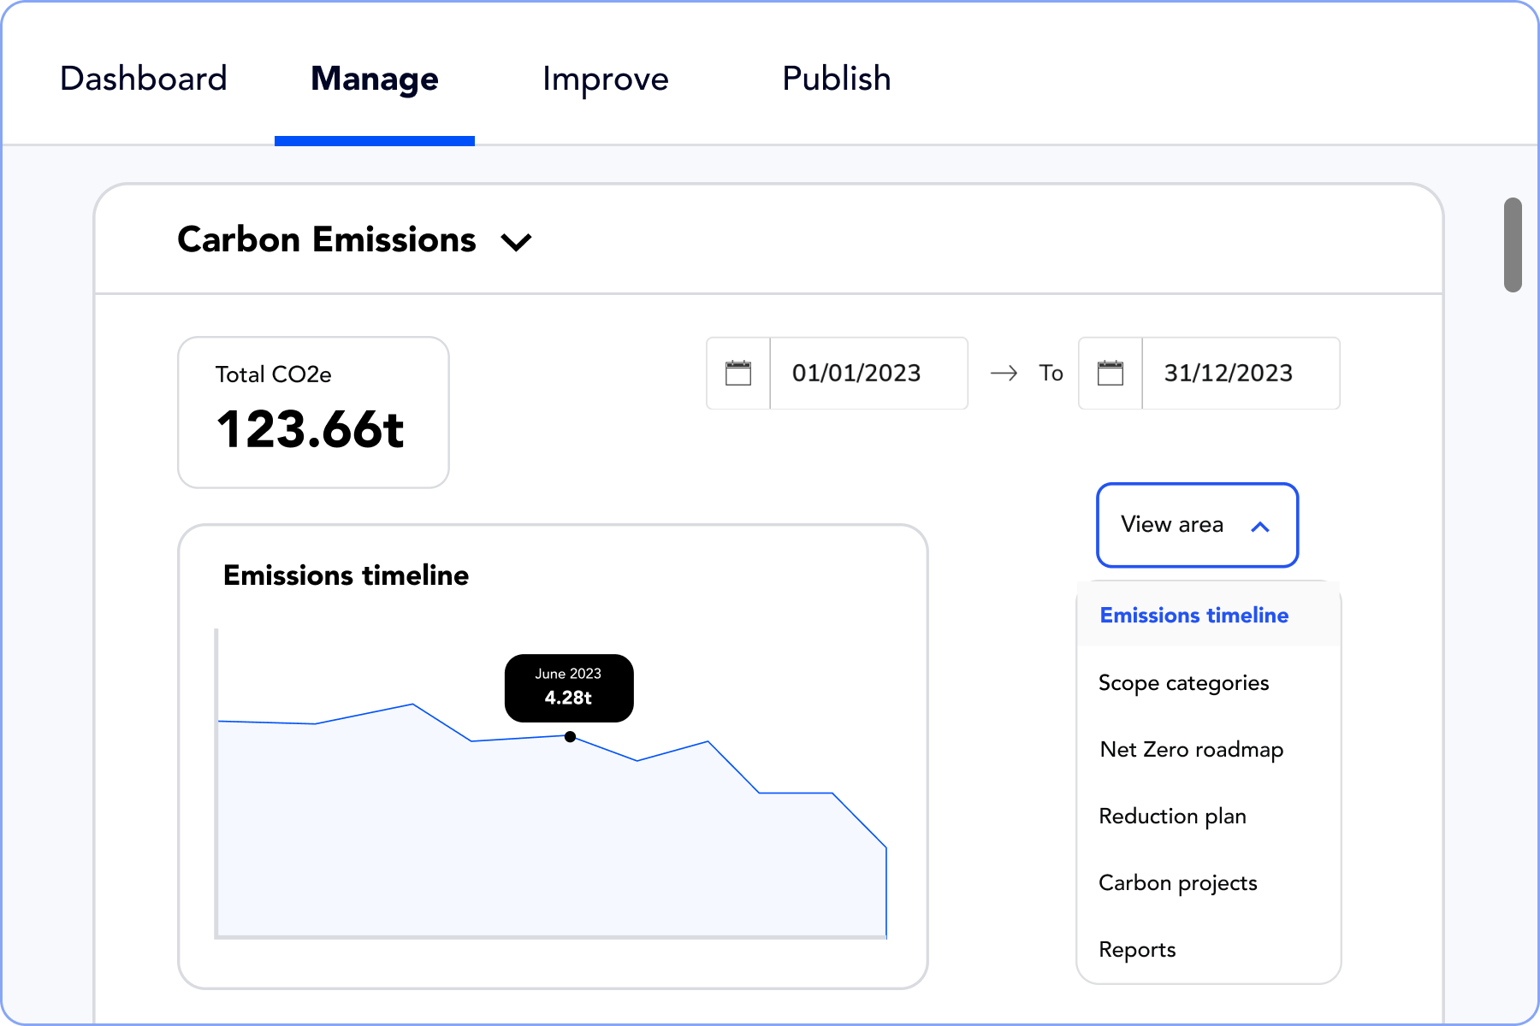Click the data point marker on the chart
Screen dimensions: 1540x1026
pyautogui.click(x=569, y=736)
